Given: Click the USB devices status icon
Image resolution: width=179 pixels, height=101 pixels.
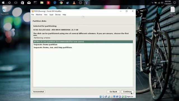Looking at the screenshot, I should click(109, 97).
